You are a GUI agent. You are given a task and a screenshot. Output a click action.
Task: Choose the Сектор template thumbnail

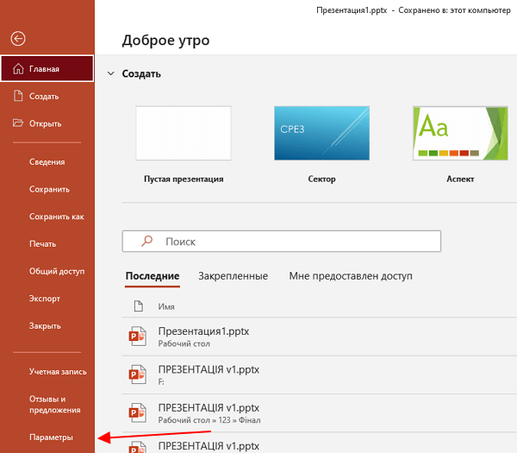(x=321, y=133)
